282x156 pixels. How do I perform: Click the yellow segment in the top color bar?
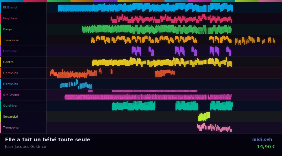point(129,1)
